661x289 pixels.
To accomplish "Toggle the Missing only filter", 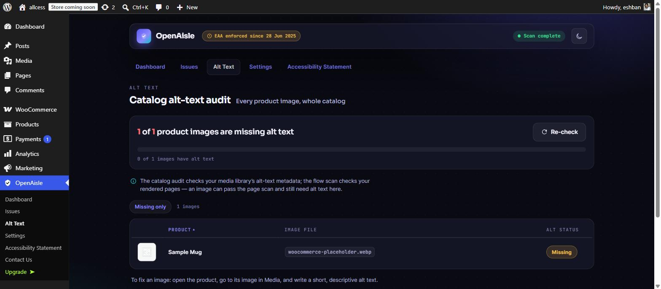I will [150, 207].
